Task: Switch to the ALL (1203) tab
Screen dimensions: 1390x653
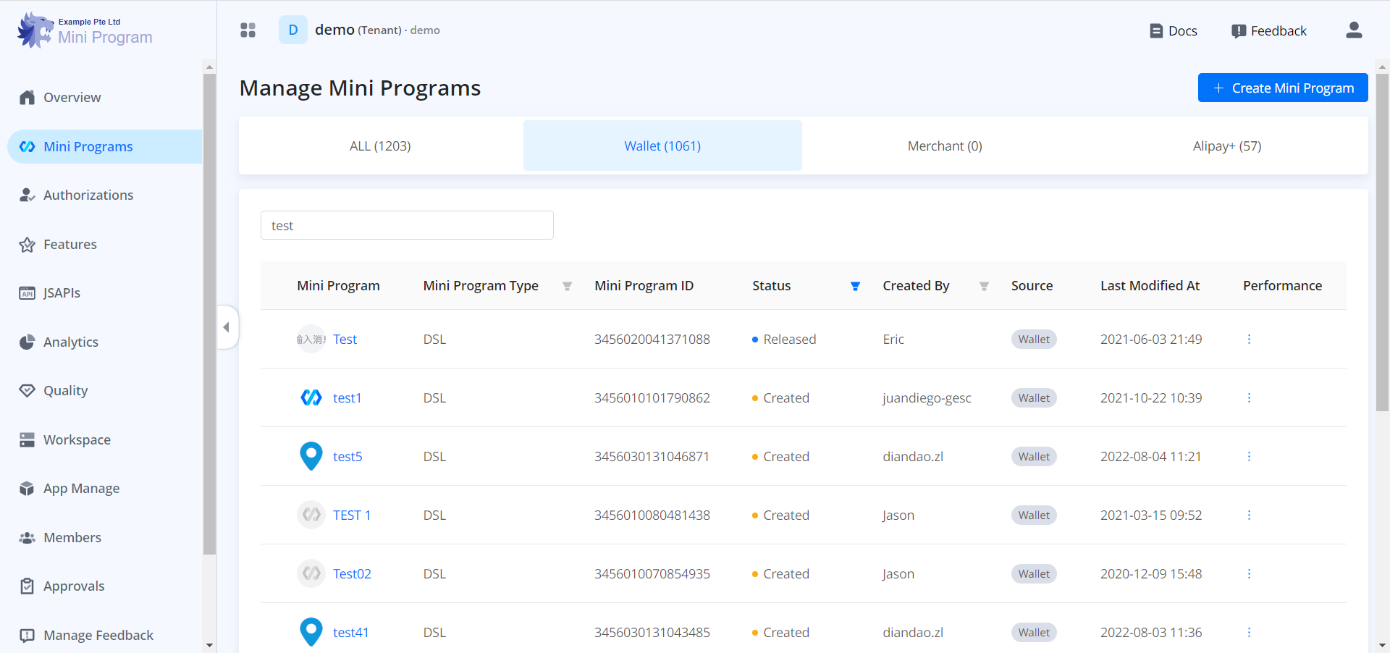Action: [380, 146]
